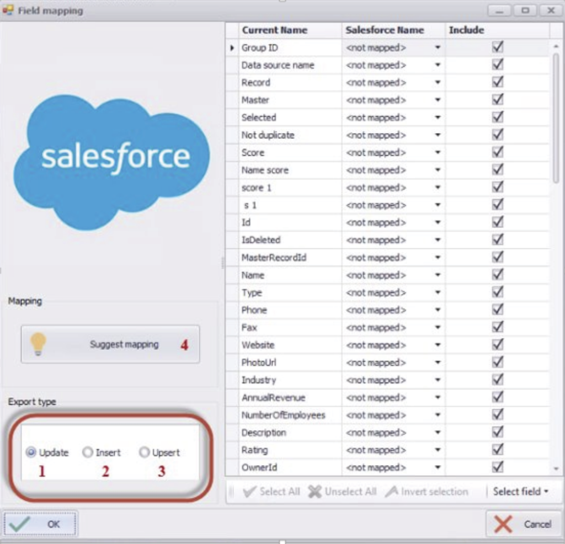This screenshot has width=565, height=544.
Task: Open Salesforce Name dropdown for score 1
Action: point(438,188)
